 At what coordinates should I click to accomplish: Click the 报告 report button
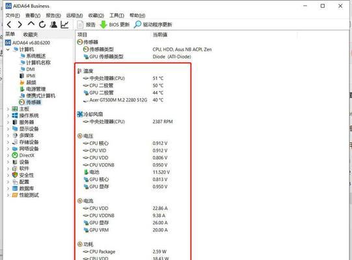click(x=86, y=25)
